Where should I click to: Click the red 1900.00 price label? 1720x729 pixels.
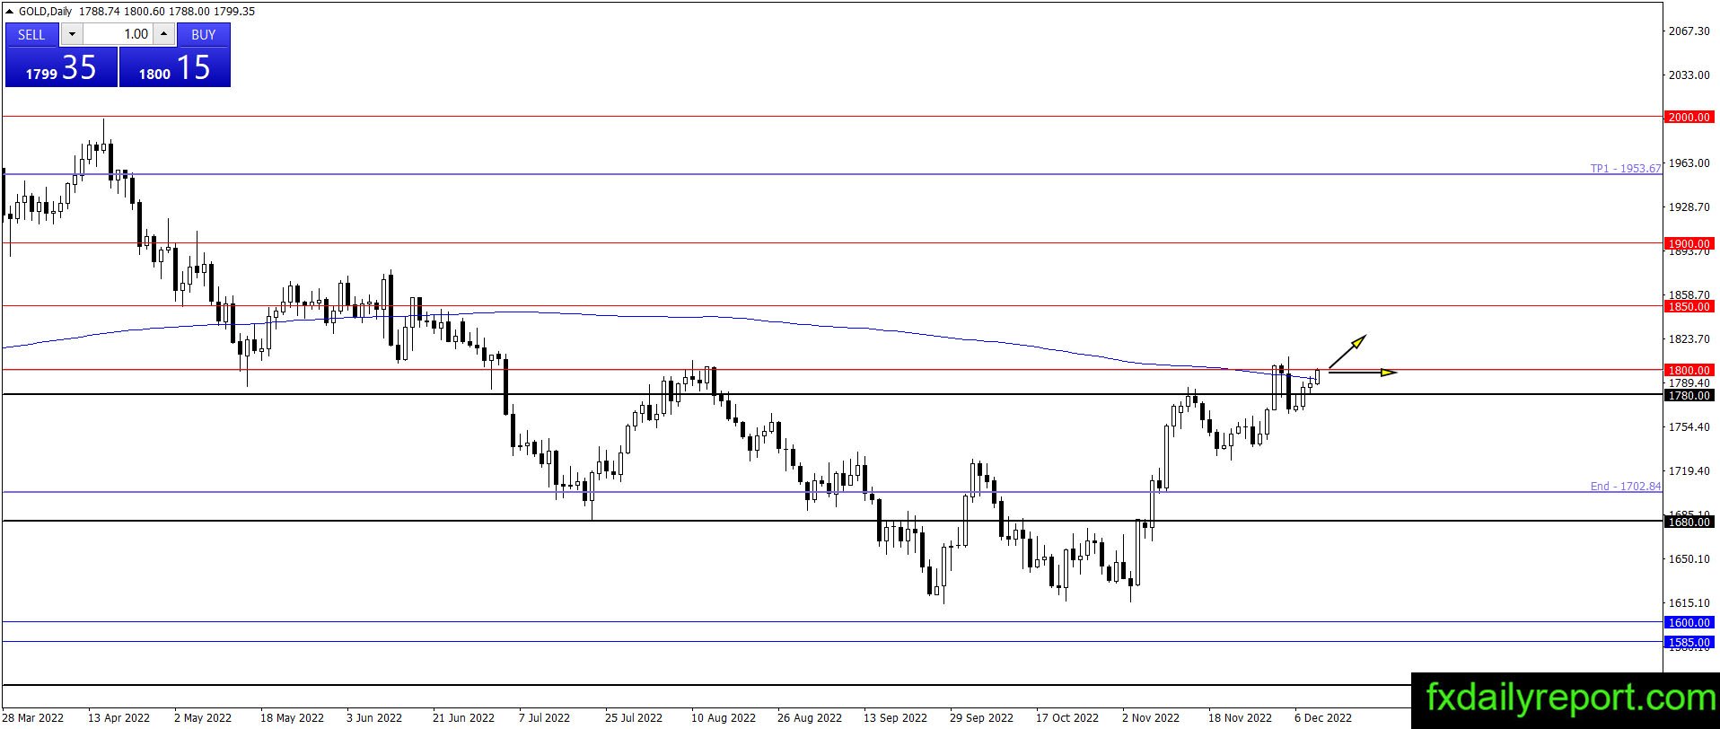(1689, 243)
